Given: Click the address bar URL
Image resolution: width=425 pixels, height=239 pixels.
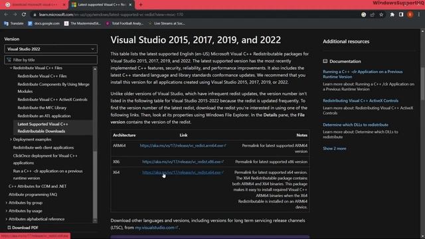Looking at the screenshot, I should (111, 15).
